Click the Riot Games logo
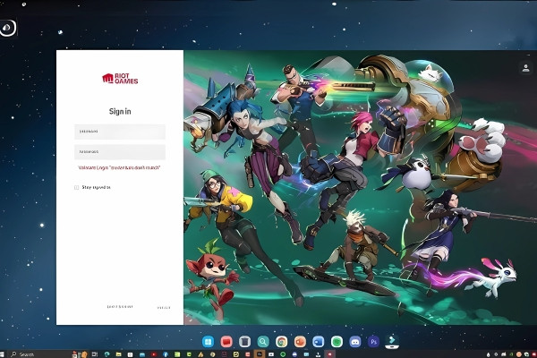This screenshot has width=537, height=358. coord(120,79)
